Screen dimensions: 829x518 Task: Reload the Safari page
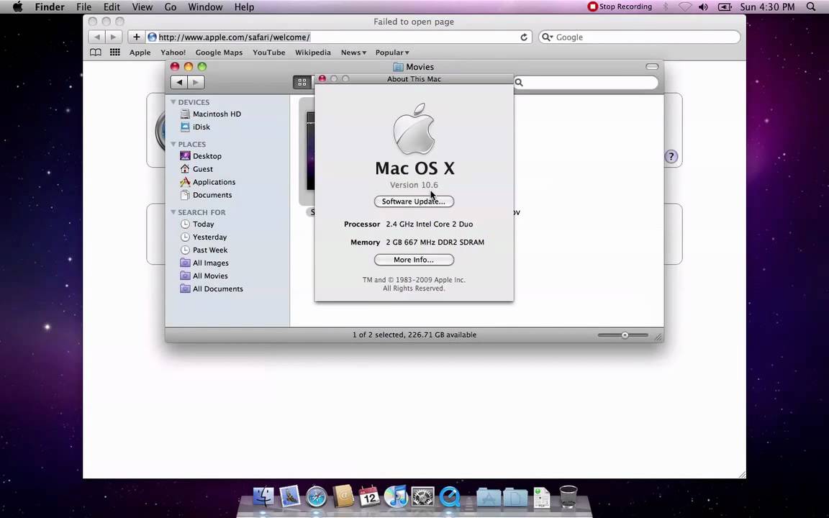524,37
